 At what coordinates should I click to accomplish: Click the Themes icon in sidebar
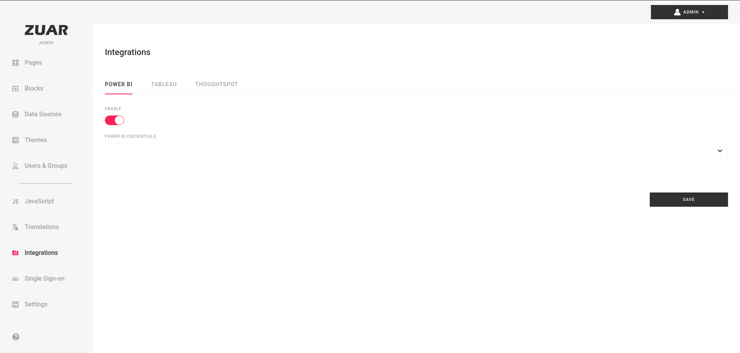coord(15,140)
